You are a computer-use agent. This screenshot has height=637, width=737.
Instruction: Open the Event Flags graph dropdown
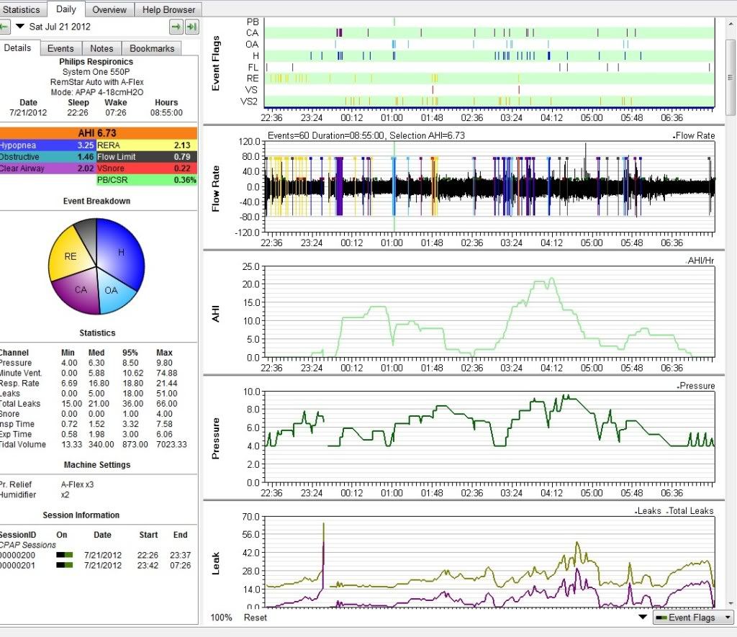(692, 618)
